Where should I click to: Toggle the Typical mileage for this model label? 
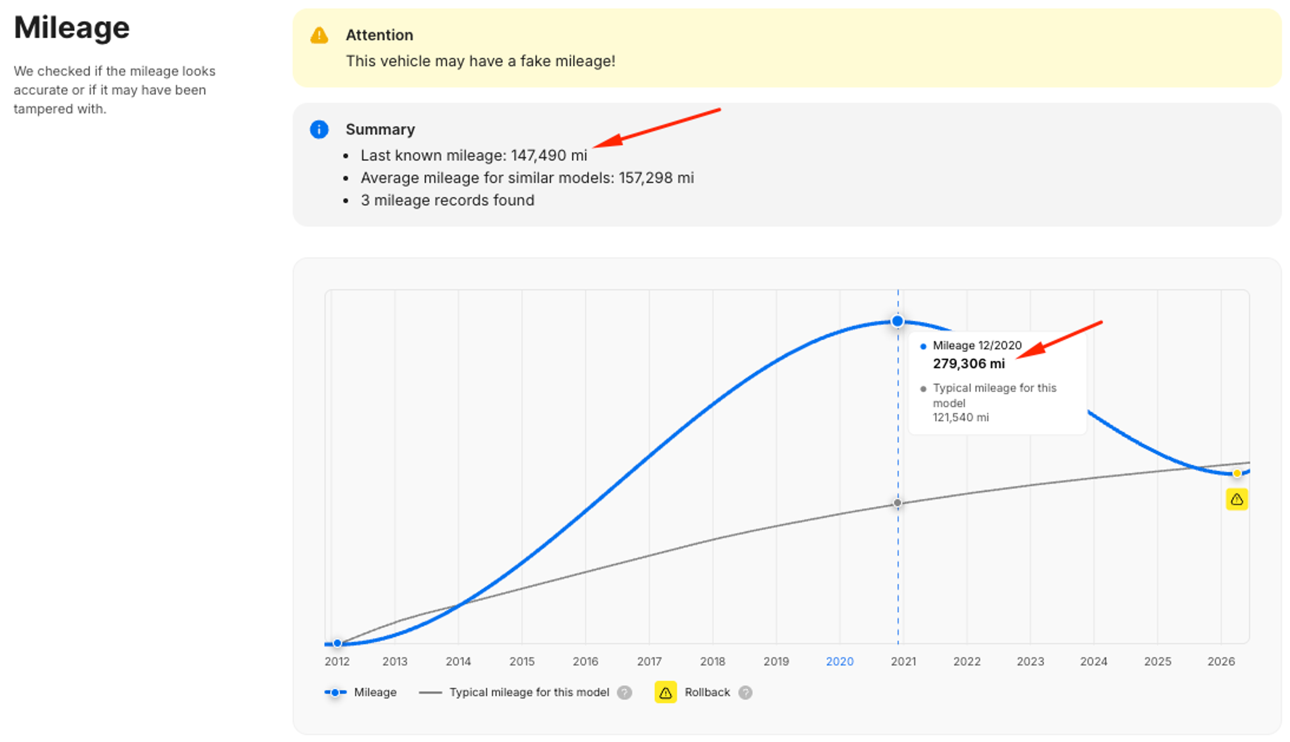[x=529, y=693]
